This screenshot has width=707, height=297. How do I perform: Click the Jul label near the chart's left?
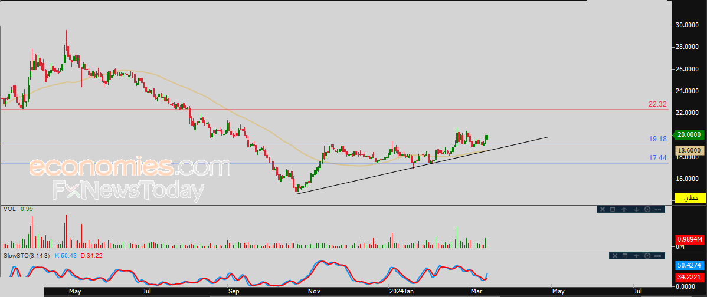[x=147, y=291]
